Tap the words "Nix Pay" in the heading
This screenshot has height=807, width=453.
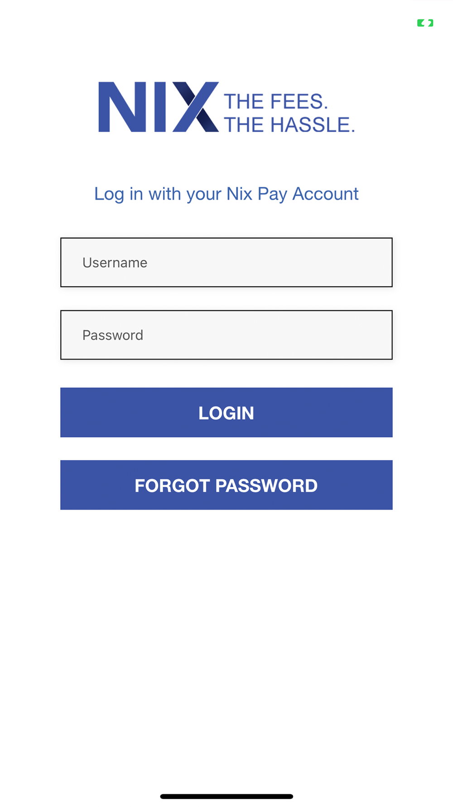click(257, 194)
